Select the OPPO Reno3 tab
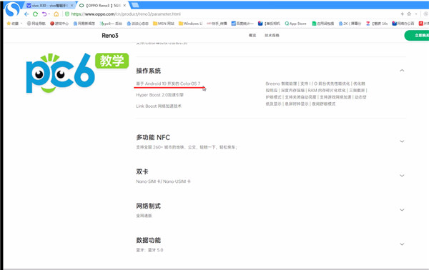This screenshot has width=429, height=270. pyautogui.click(x=103, y=6)
